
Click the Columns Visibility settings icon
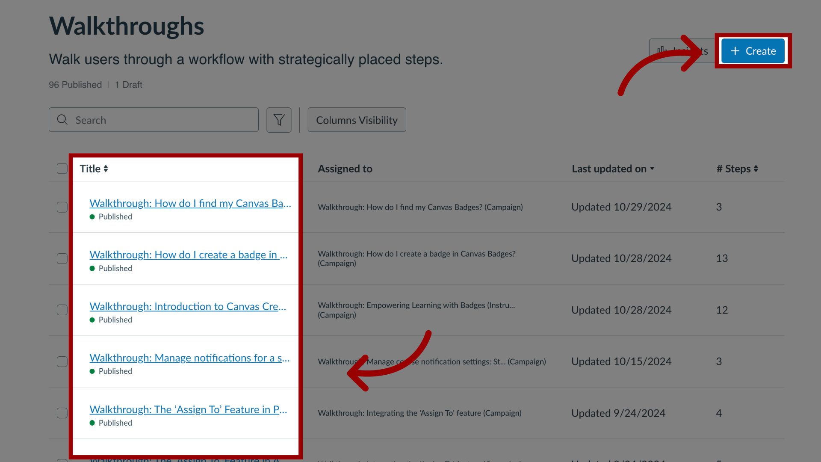point(356,120)
